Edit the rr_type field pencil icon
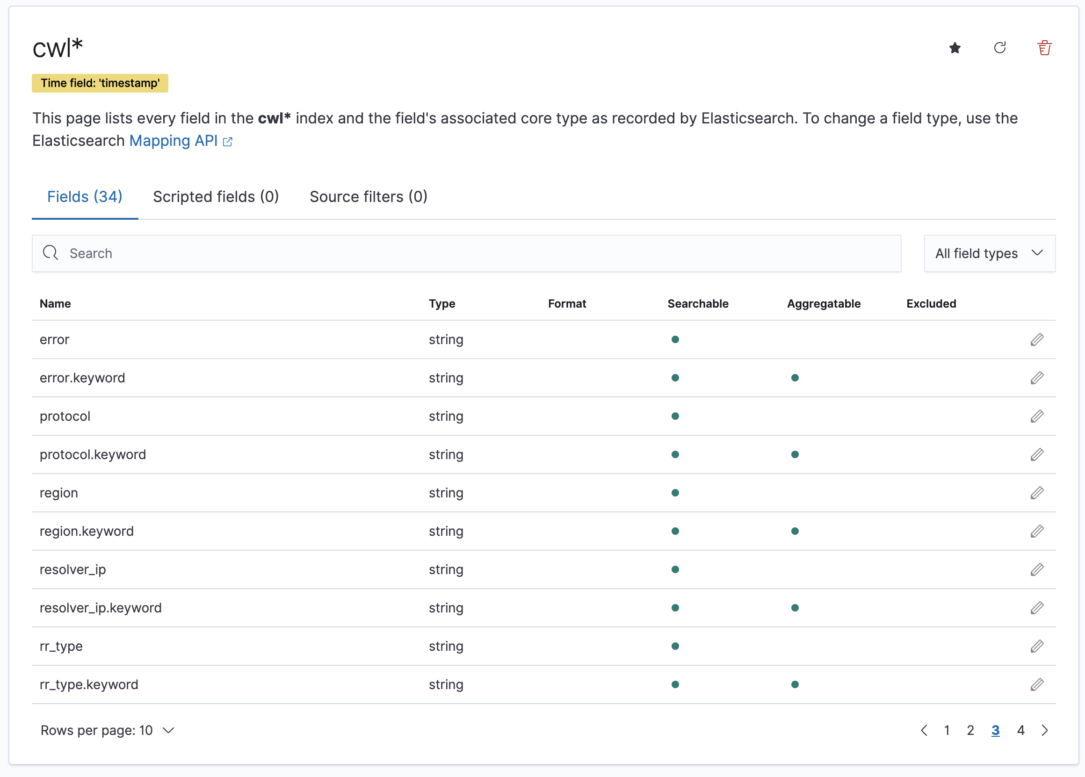 pyautogui.click(x=1037, y=646)
